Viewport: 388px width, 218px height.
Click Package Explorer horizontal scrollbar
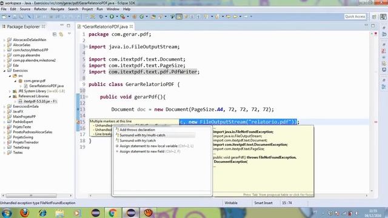click(31, 196)
